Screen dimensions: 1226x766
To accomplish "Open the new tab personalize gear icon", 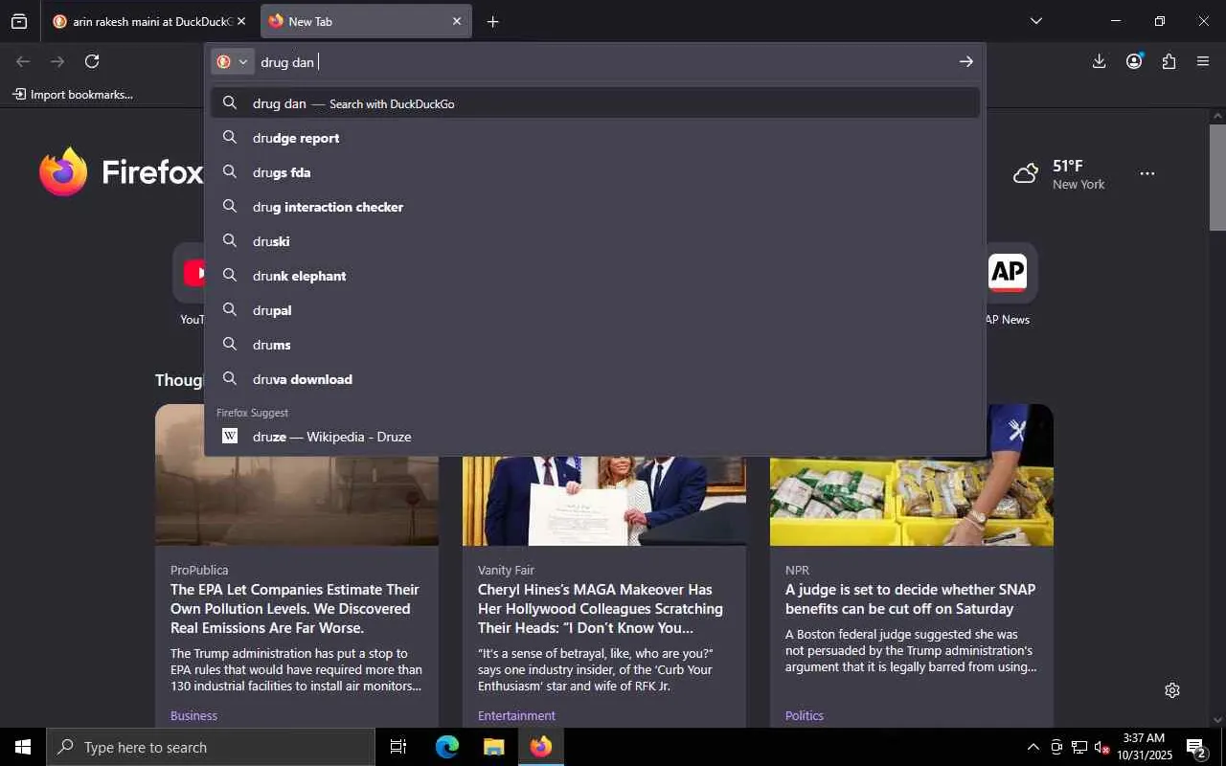I will (1172, 690).
